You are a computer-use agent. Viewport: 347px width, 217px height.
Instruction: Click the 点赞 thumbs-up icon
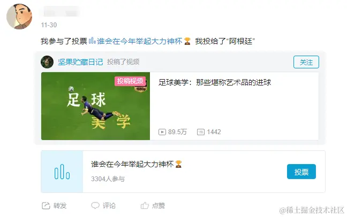145,206
